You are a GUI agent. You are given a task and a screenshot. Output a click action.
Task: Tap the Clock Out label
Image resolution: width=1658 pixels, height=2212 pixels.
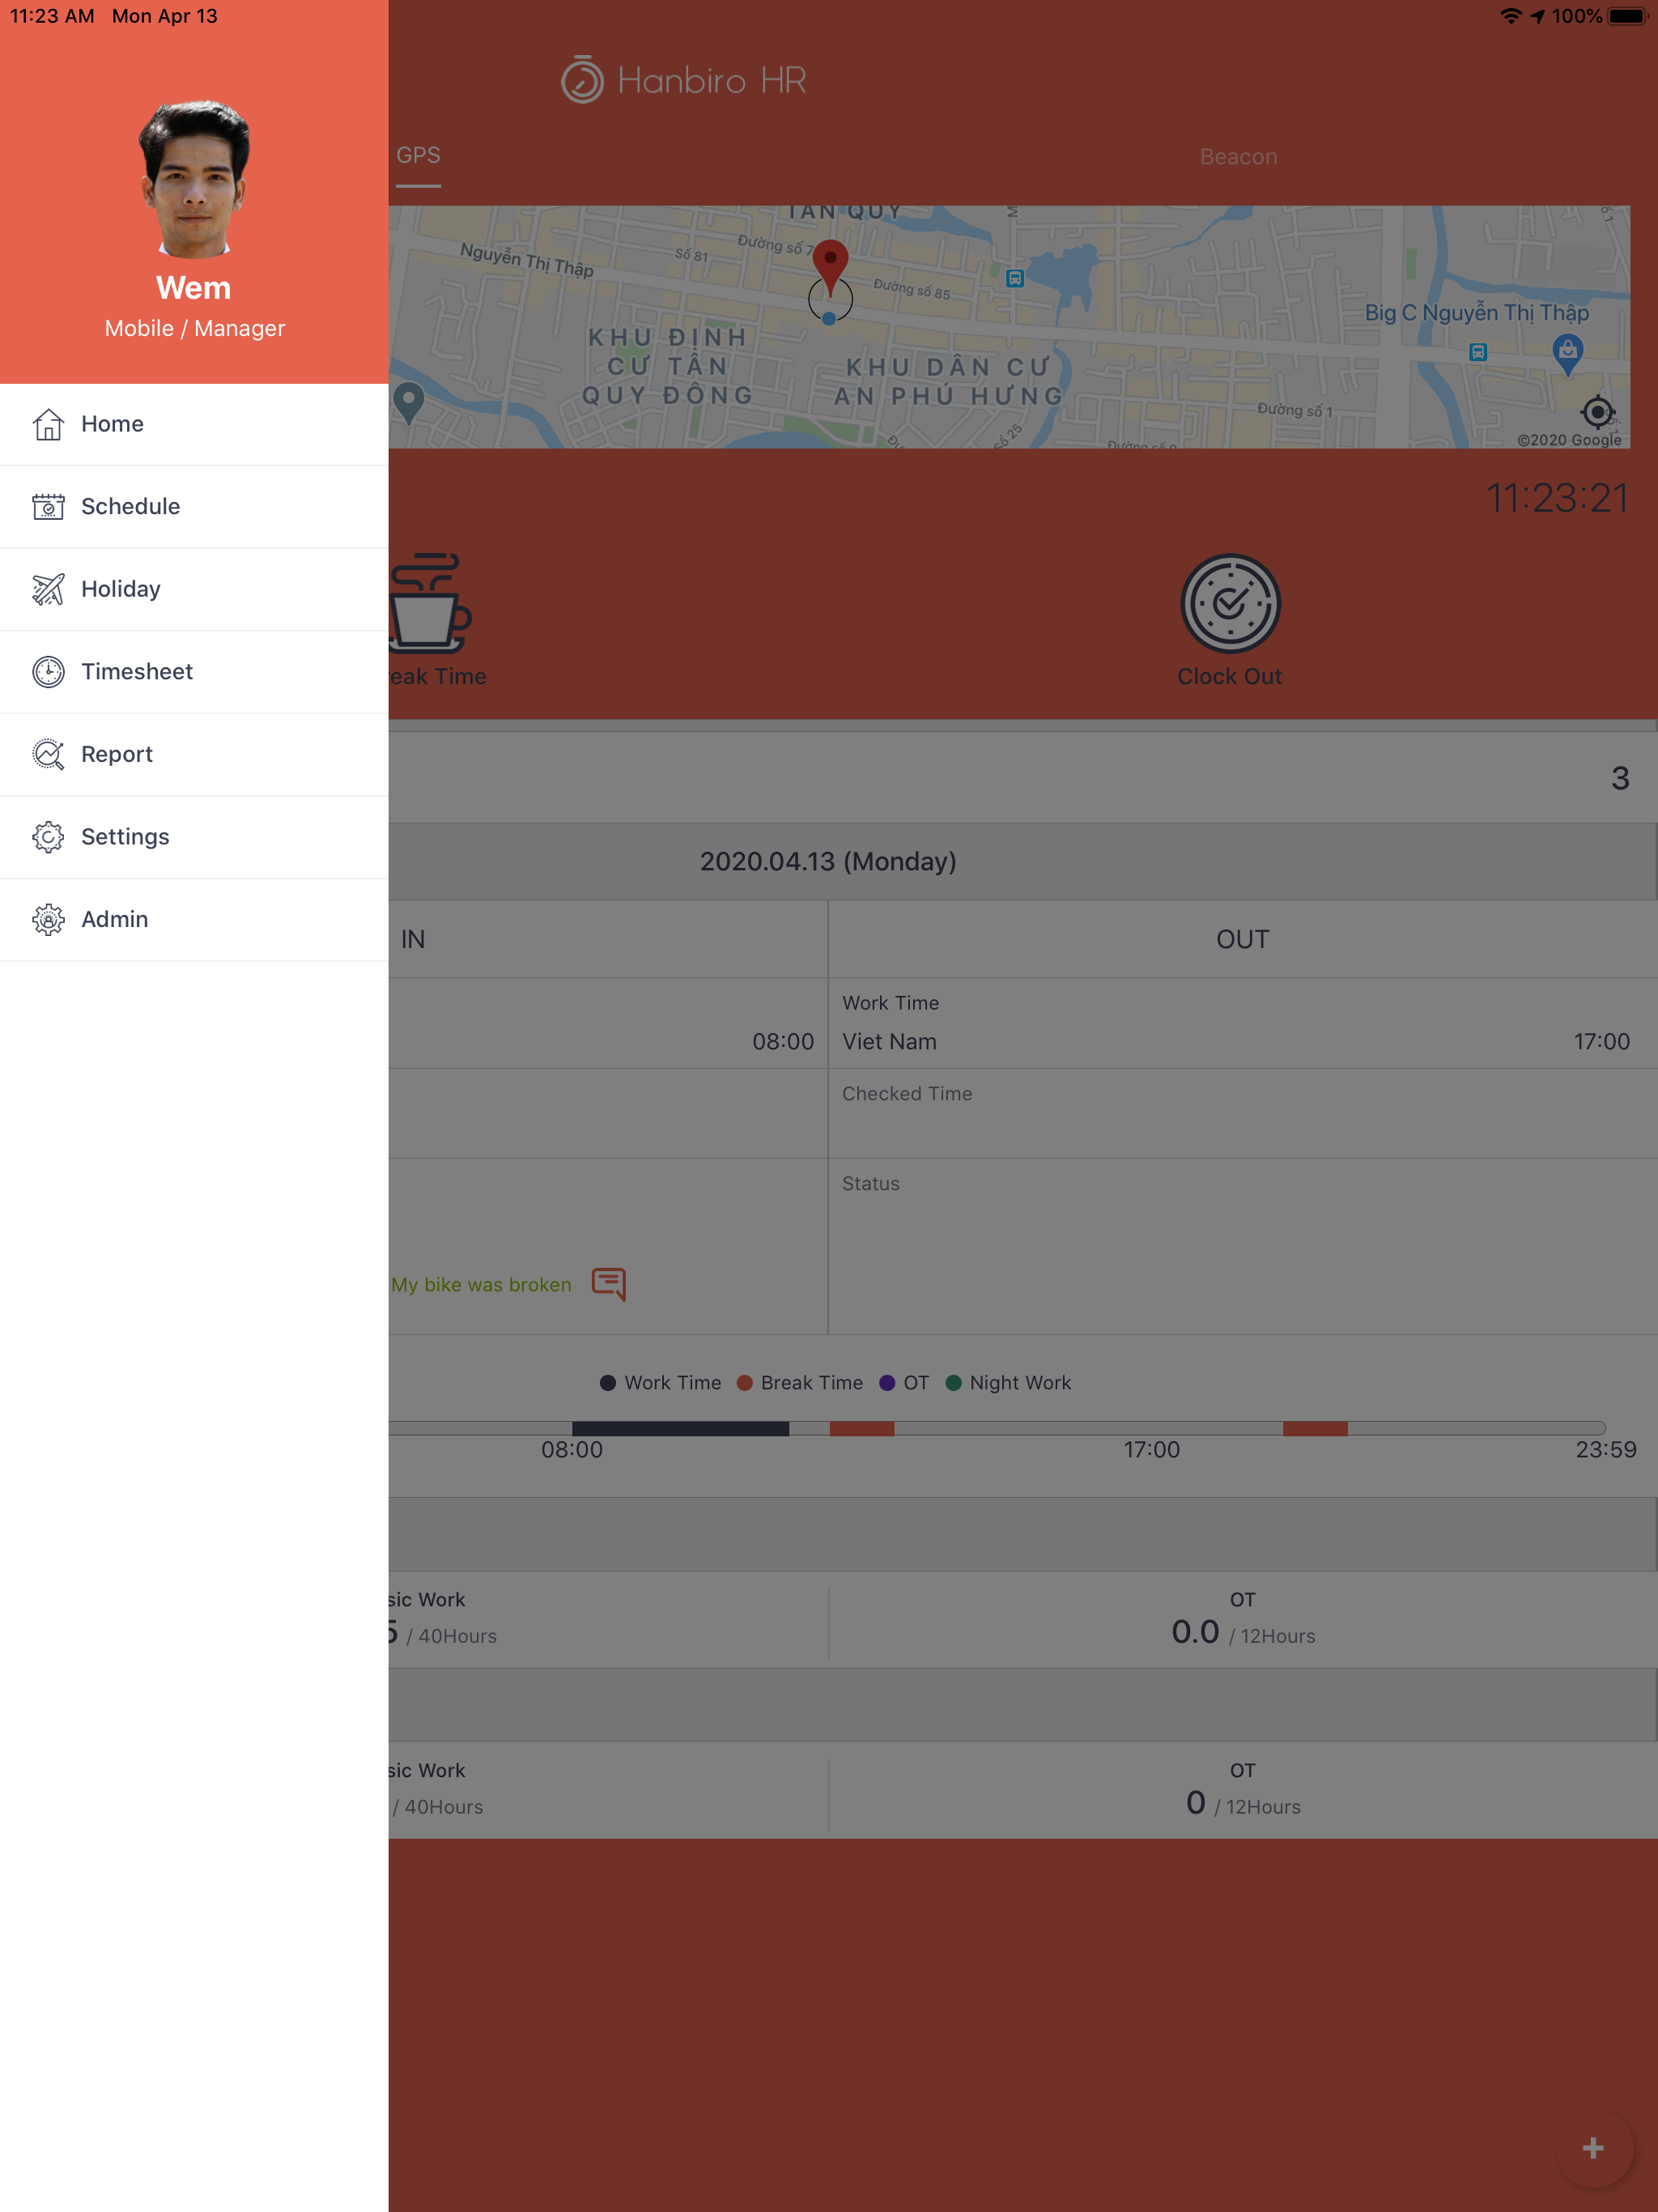1229,677
